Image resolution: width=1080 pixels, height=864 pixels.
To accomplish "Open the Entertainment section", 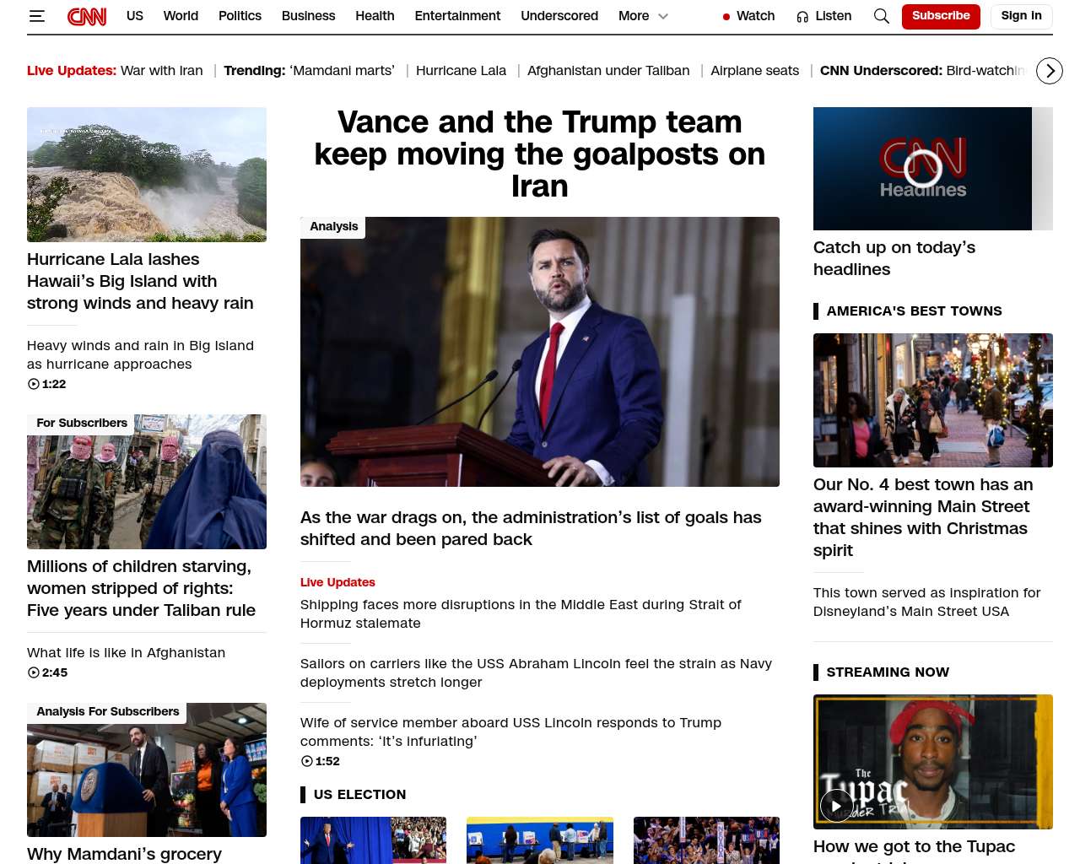I will [x=457, y=16].
